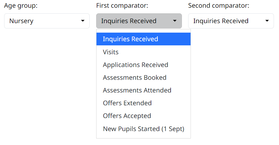This screenshot has height=145, width=279.
Task: Click Inquiries Received text in First comparator box
Action: tap(129, 21)
